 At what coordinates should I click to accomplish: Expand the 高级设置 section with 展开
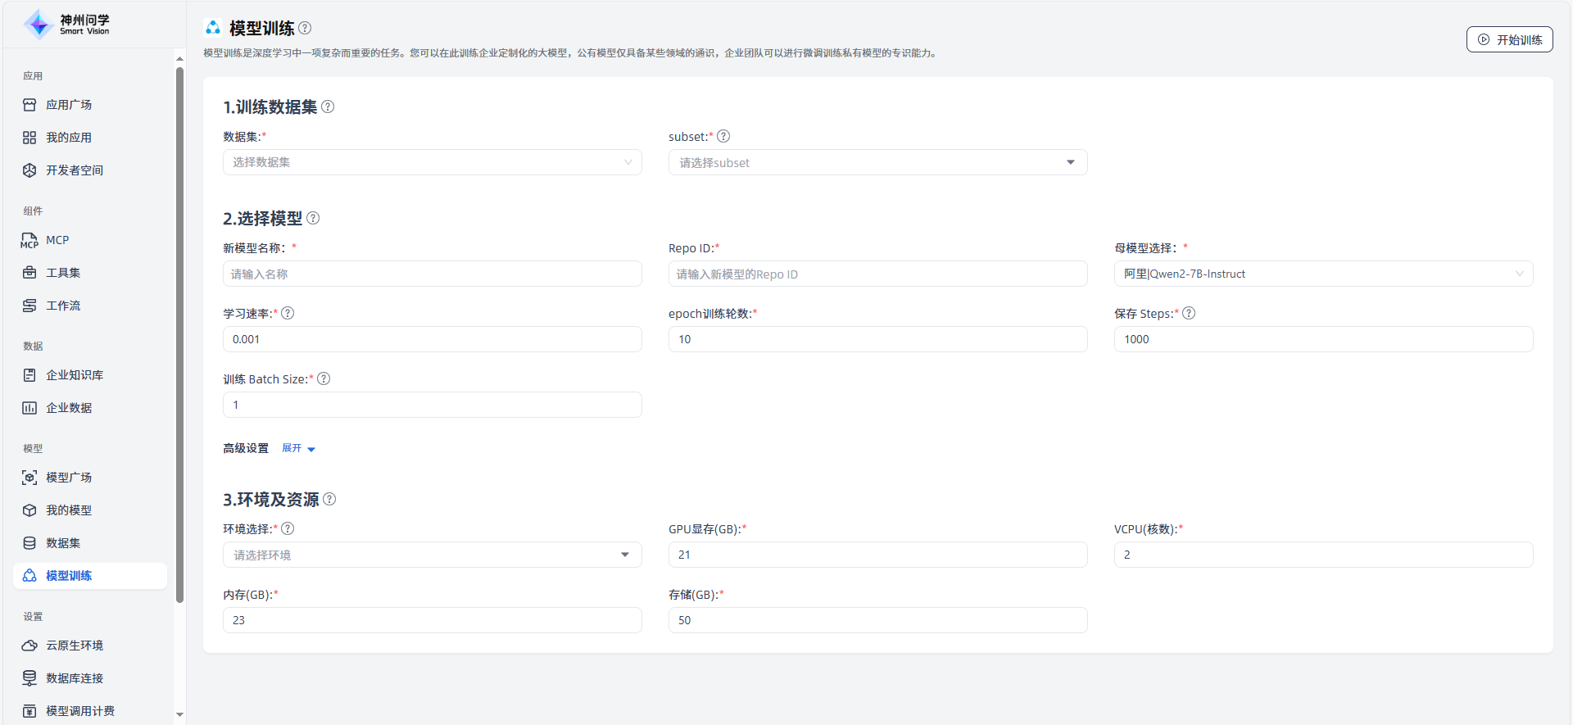298,448
